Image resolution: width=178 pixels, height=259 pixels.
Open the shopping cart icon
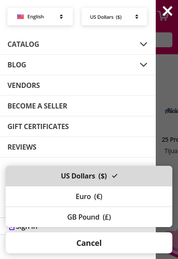coord(162,16)
